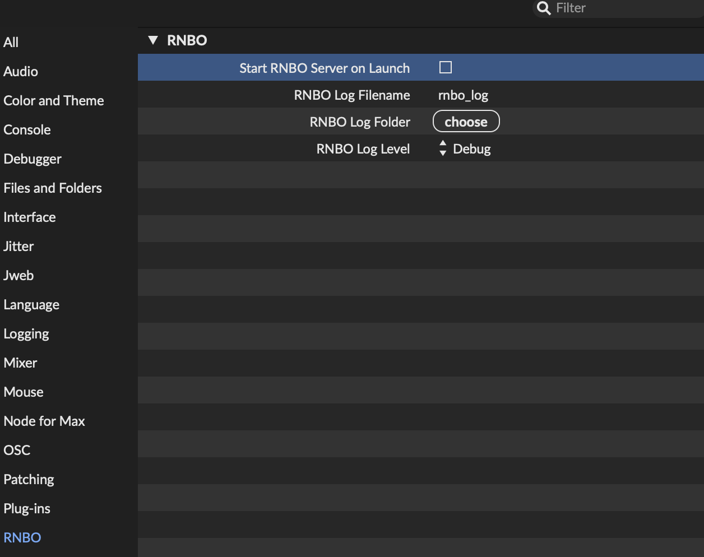The width and height of the screenshot is (704, 557).
Task: Click the RNBO Log Filename label
Action: point(352,95)
